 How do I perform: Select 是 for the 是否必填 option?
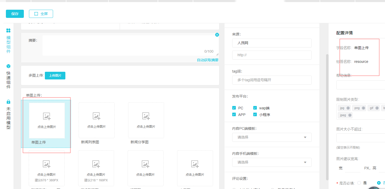(359, 183)
